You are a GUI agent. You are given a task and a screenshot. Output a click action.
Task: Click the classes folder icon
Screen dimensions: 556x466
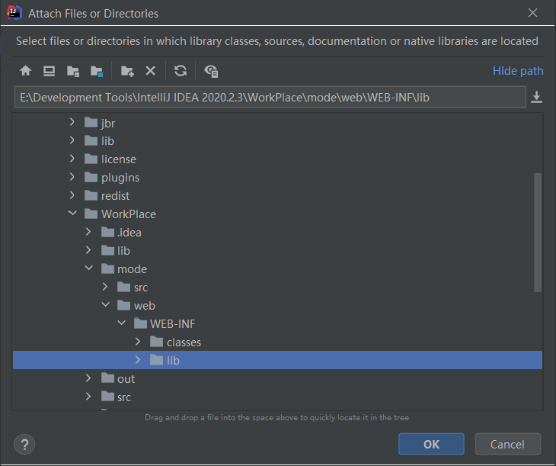click(156, 342)
